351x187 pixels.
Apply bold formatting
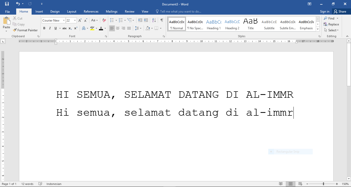coord(44,28)
